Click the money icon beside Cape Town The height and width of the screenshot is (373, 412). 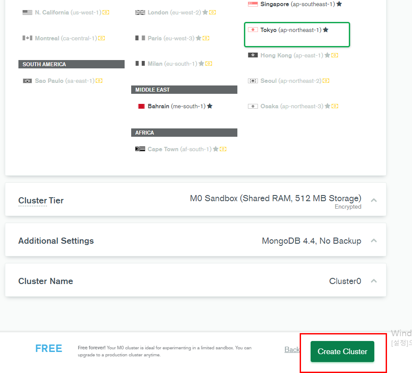[x=223, y=149]
